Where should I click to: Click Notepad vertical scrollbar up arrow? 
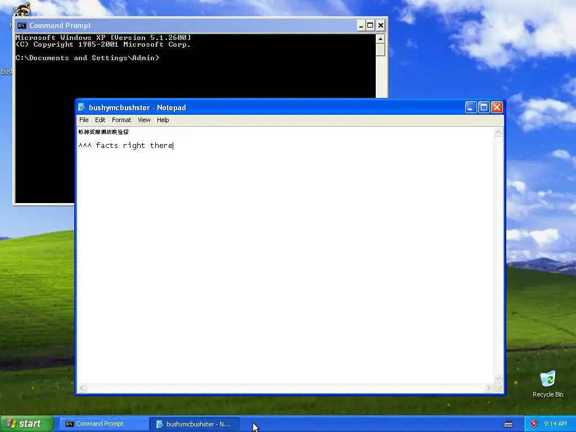[498, 132]
